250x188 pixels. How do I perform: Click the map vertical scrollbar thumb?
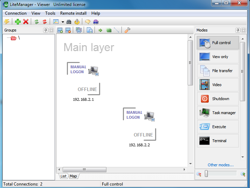[190, 63]
